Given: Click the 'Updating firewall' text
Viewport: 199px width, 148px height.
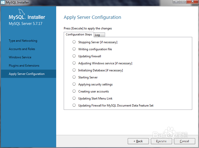Looking at the screenshot, I should pos(90,56).
